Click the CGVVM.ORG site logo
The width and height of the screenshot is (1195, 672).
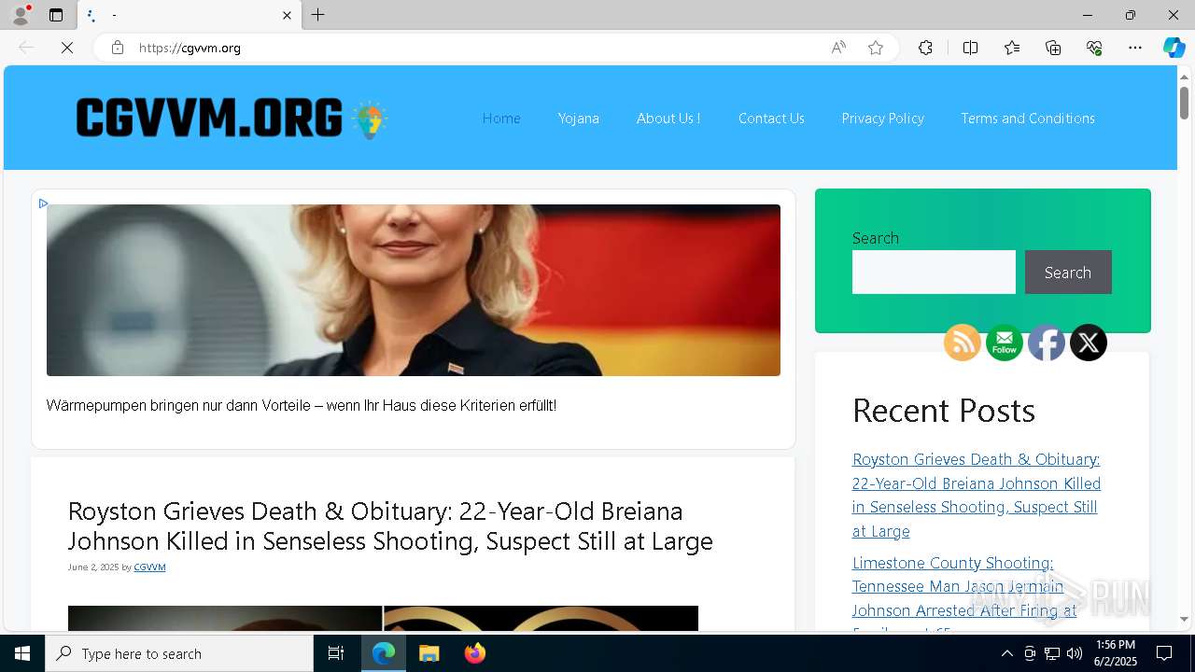click(x=232, y=119)
